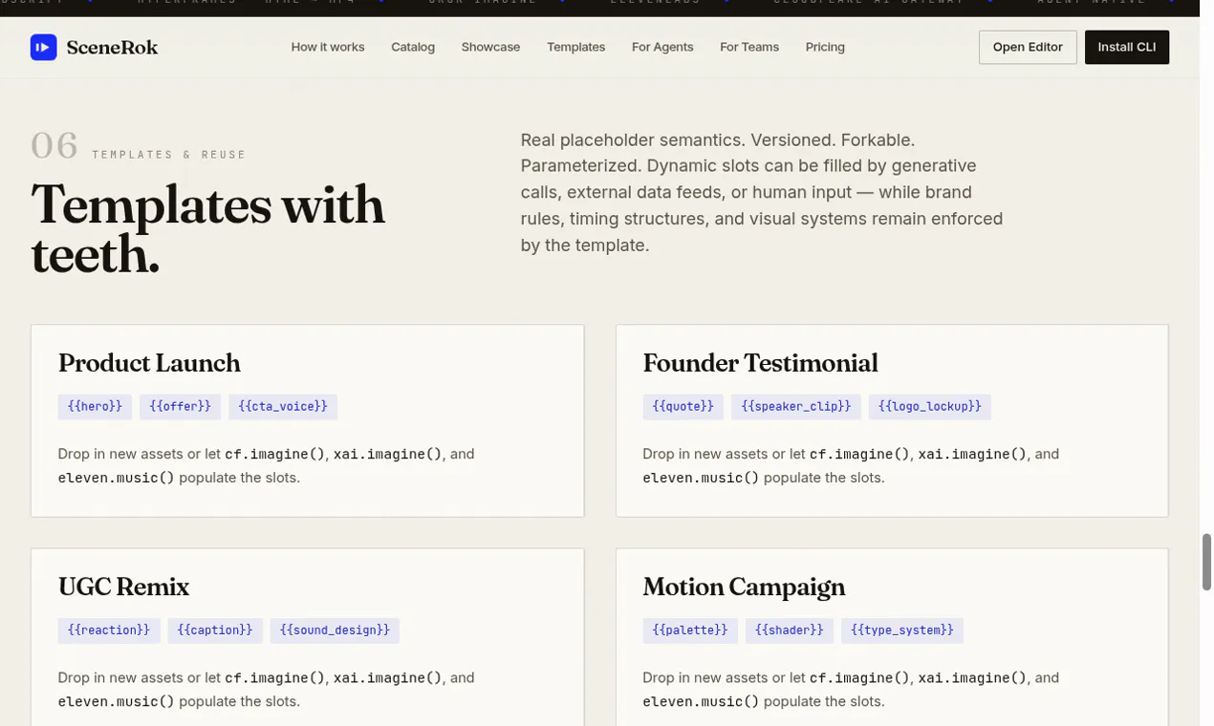Open the For Agents page
The width and height of the screenshot is (1214, 726).
tap(662, 47)
